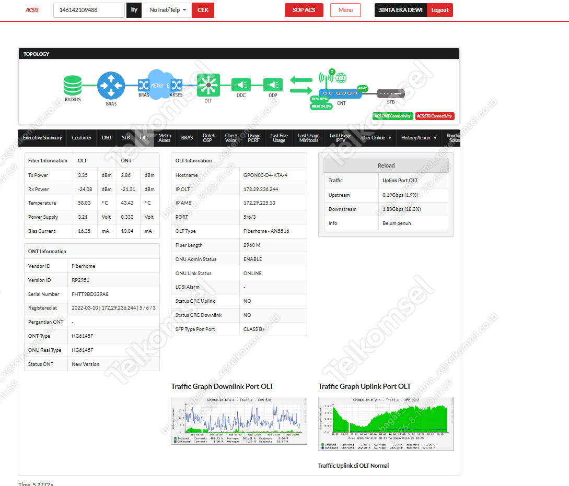This screenshot has height=486, width=569.
Task: Click OLT Type value Fiberhome - AN5516
Action: 266,231
